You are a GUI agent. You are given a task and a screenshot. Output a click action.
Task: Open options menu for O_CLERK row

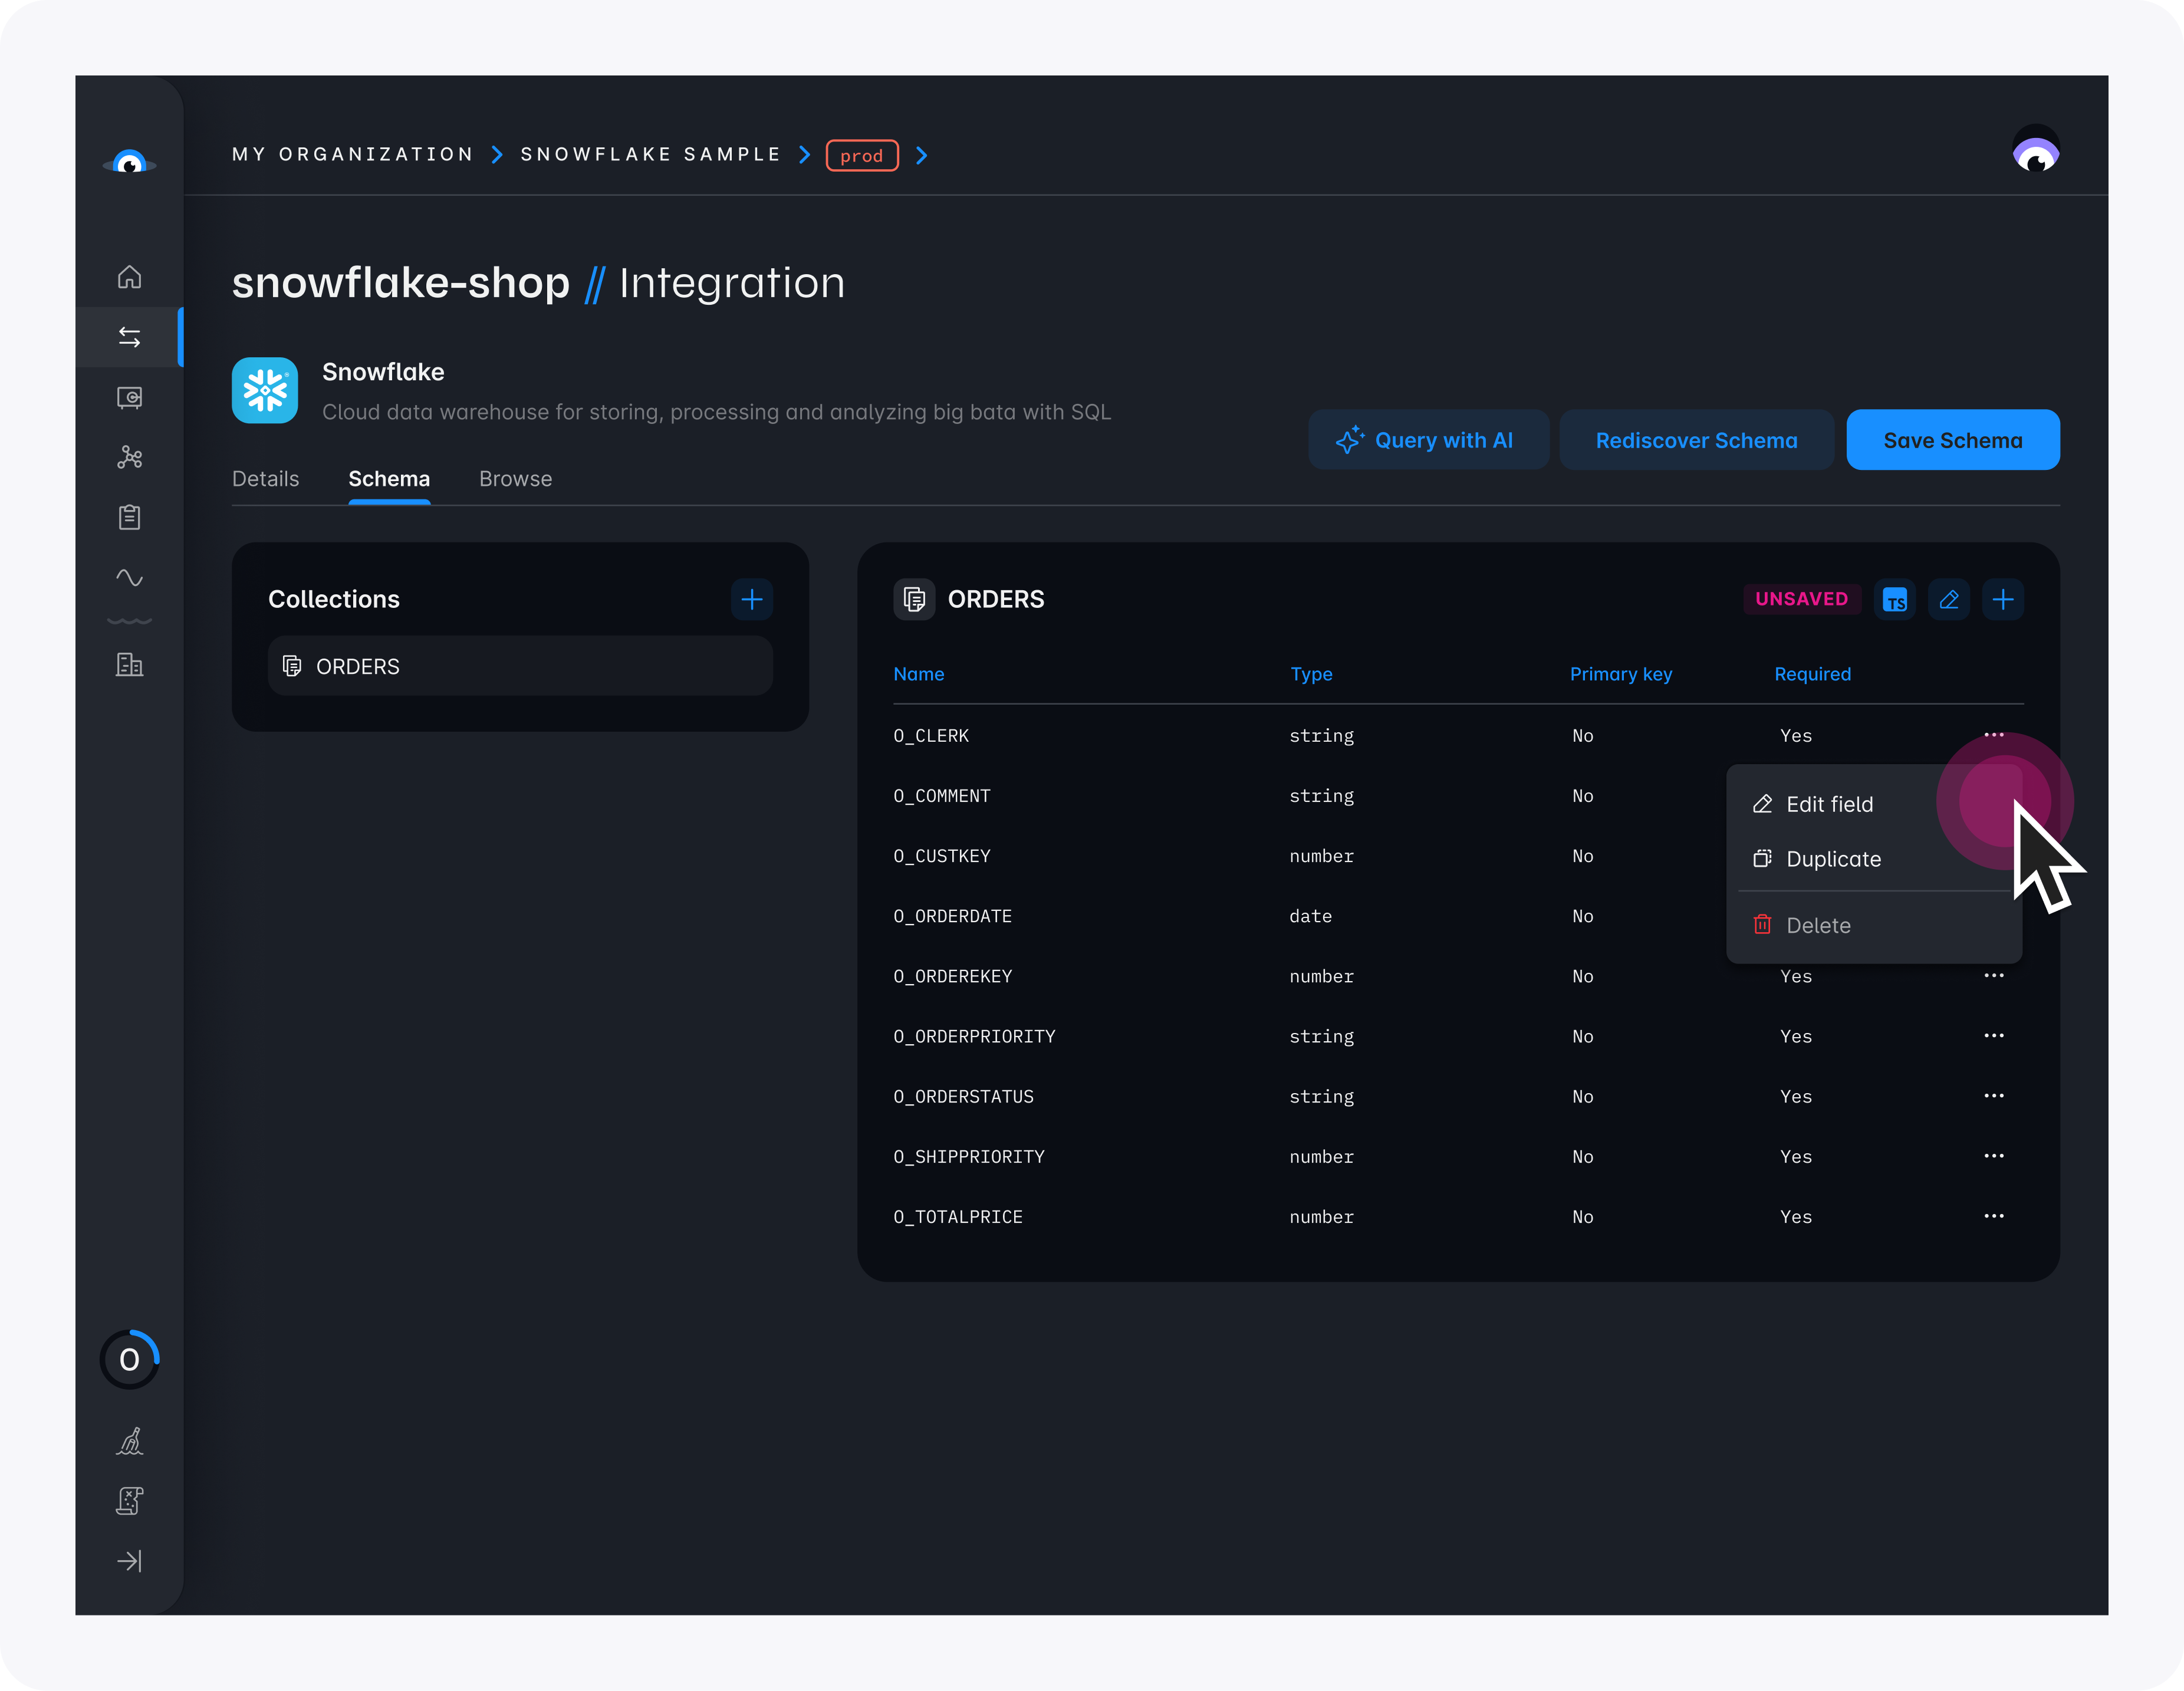click(x=1994, y=735)
